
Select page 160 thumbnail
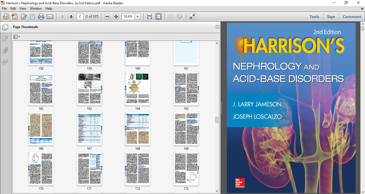[138, 53]
